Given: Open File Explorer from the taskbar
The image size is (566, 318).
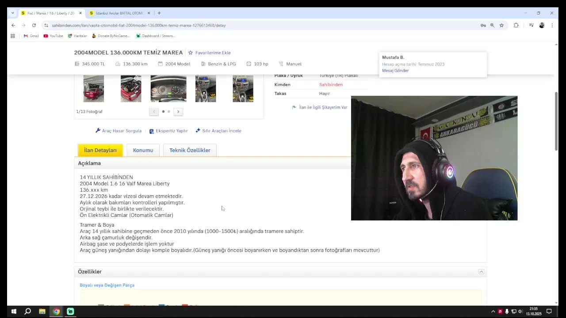Looking at the screenshot, I should click(42, 311).
